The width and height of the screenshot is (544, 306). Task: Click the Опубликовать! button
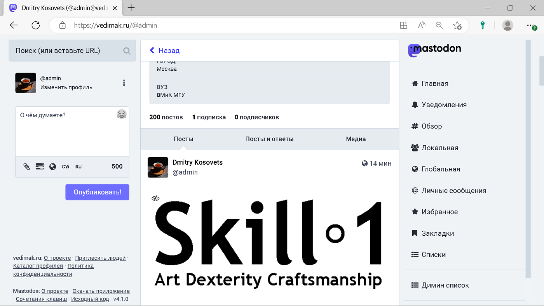97,192
